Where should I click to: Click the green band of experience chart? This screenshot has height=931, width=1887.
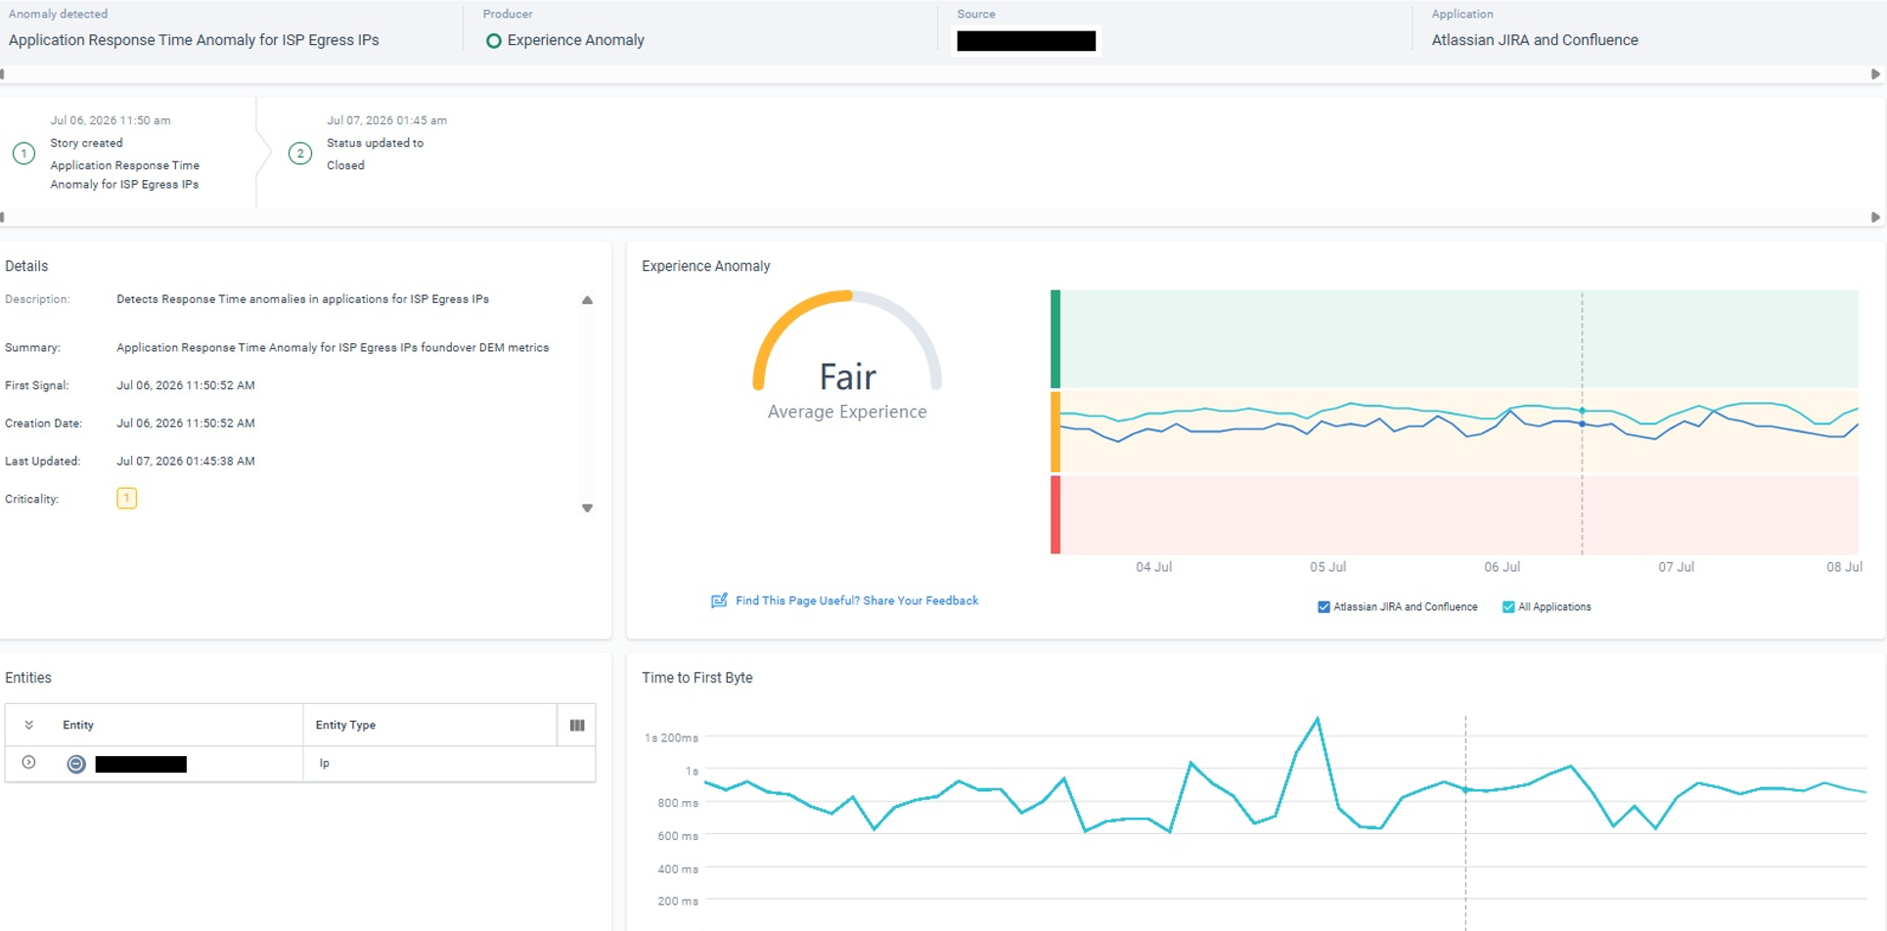pyautogui.click(x=1459, y=338)
